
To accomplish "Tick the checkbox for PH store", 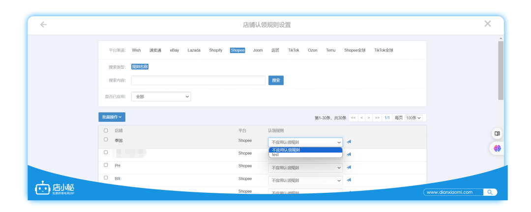I will (106, 165).
